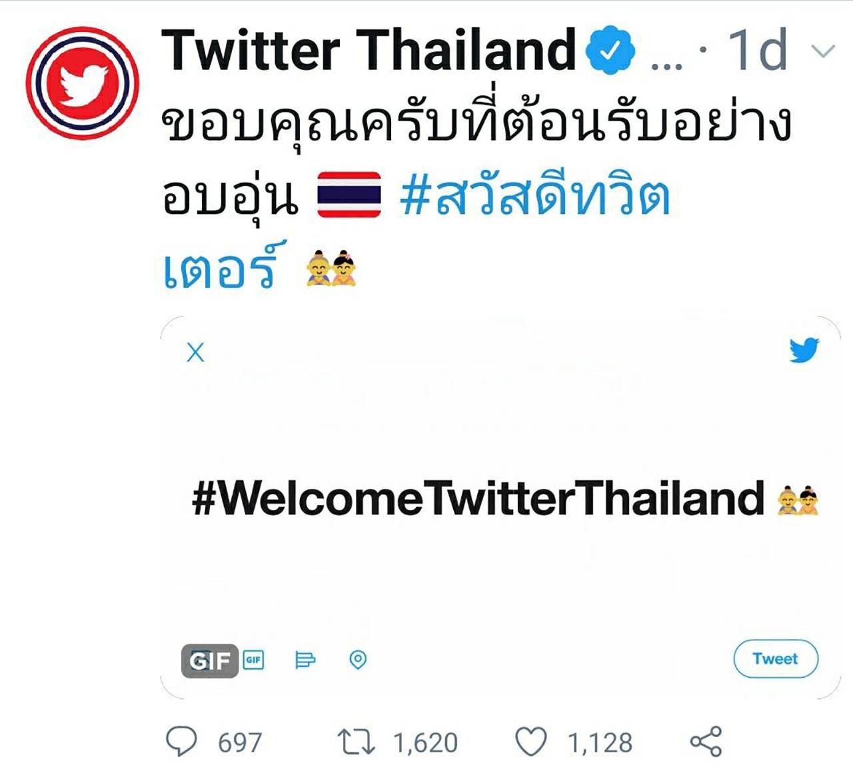Like the tweet with the heart icon

[x=531, y=742]
